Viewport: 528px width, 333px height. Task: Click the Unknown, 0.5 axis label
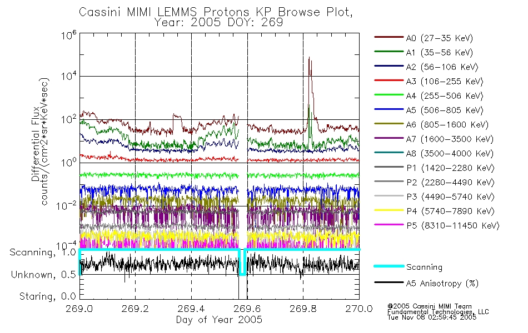tap(43, 275)
